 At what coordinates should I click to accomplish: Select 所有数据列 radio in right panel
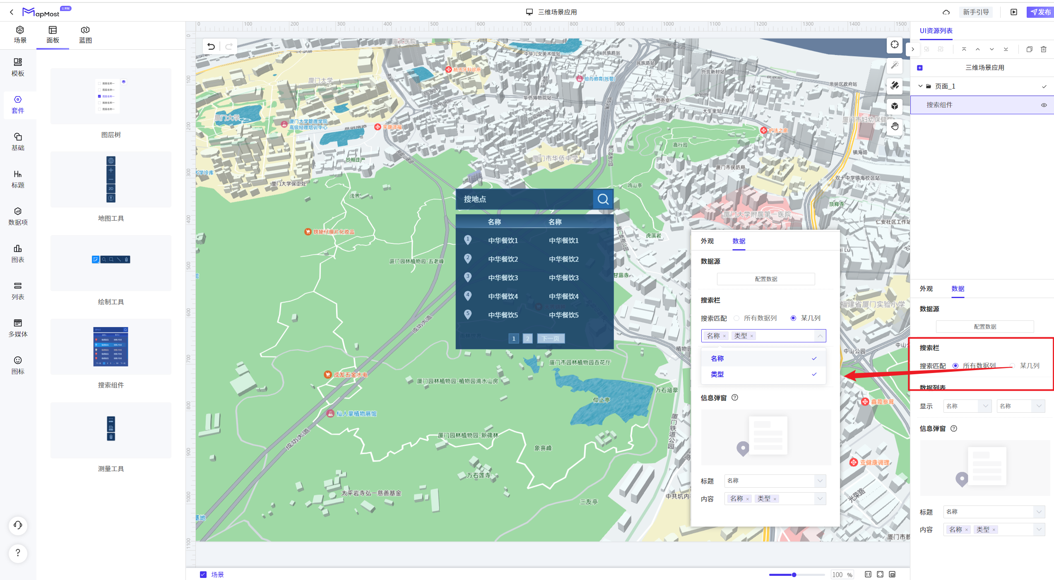tap(955, 366)
